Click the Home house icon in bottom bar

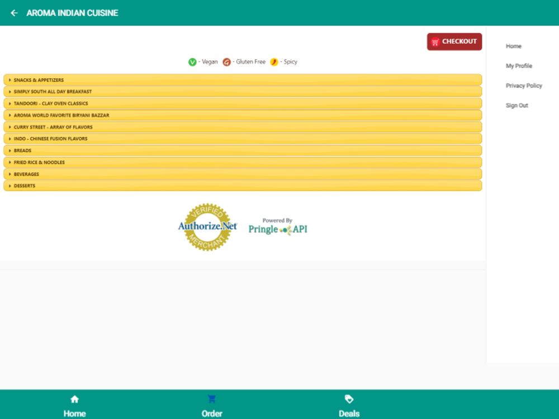pos(74,399)
